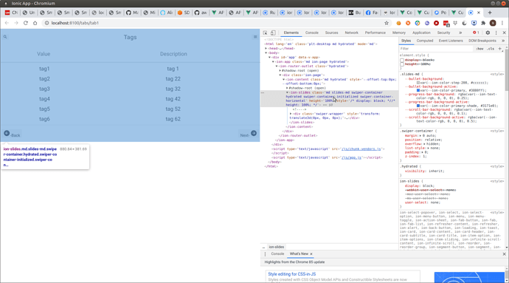Collapse the body element node
The width and height of the screenshot is (509, 283).
(266, 53)
